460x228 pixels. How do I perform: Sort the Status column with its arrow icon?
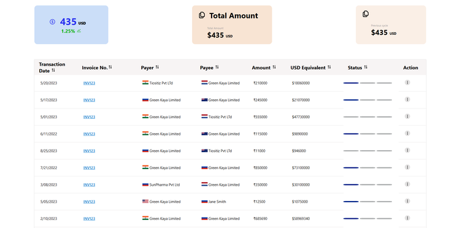[366, 67]
